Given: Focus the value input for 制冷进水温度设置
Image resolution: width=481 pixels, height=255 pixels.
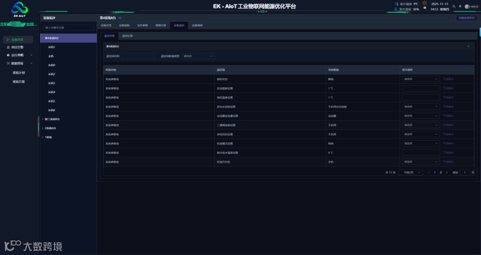Looking at the screenshot, I should coord(421,153).
